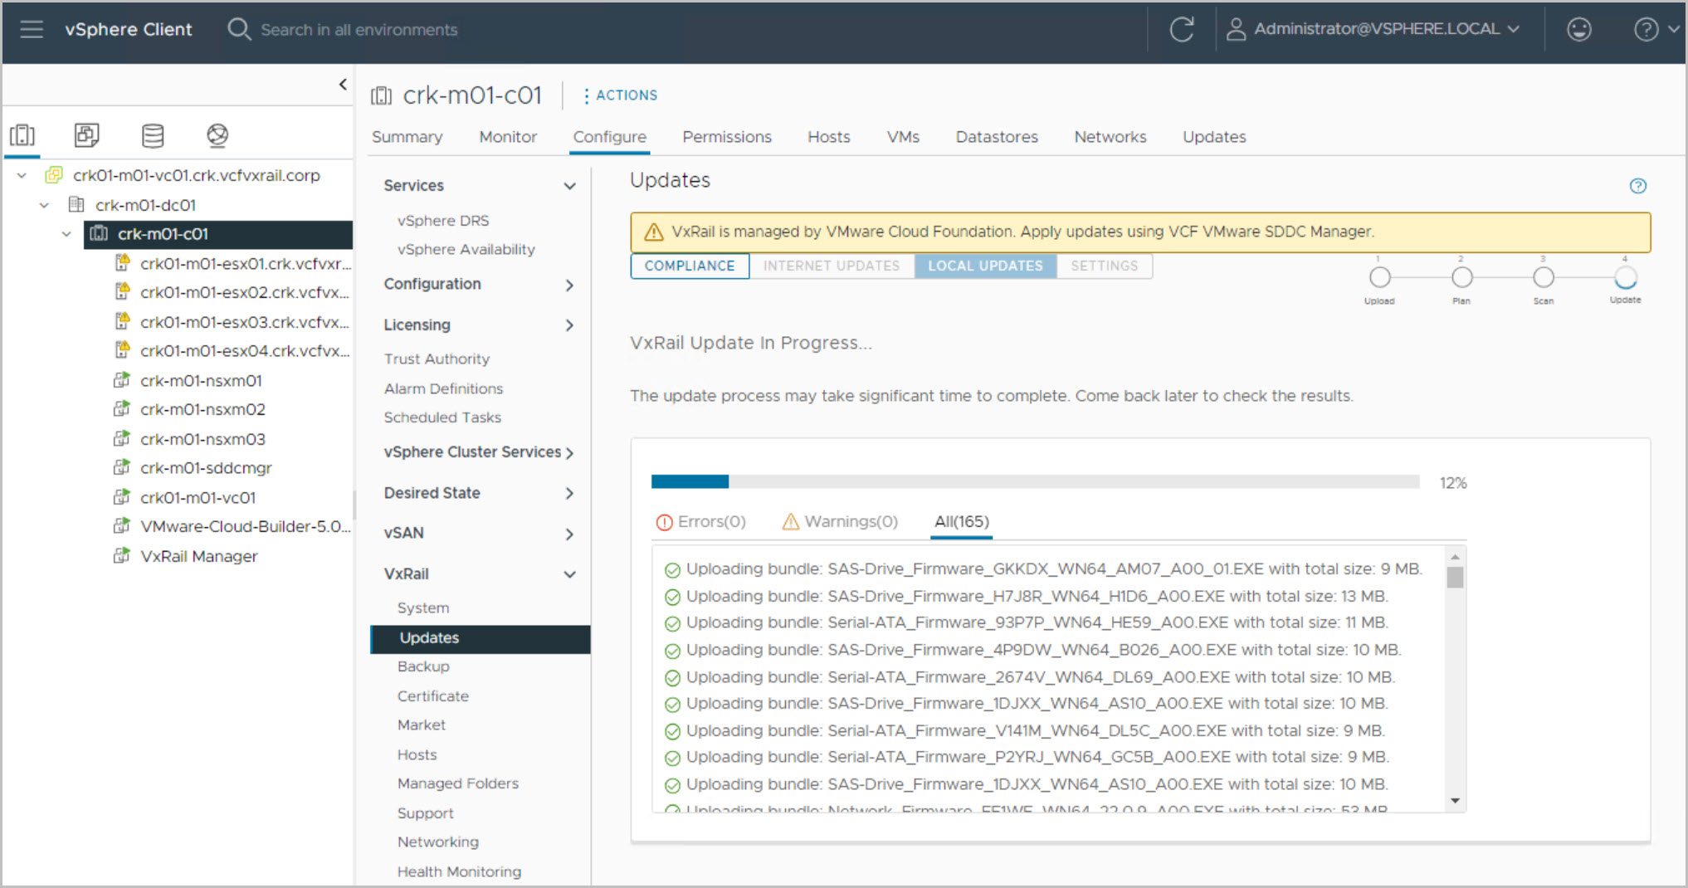
Task: Open the Networking inventory view icon
Action: [x=217, y=135]
